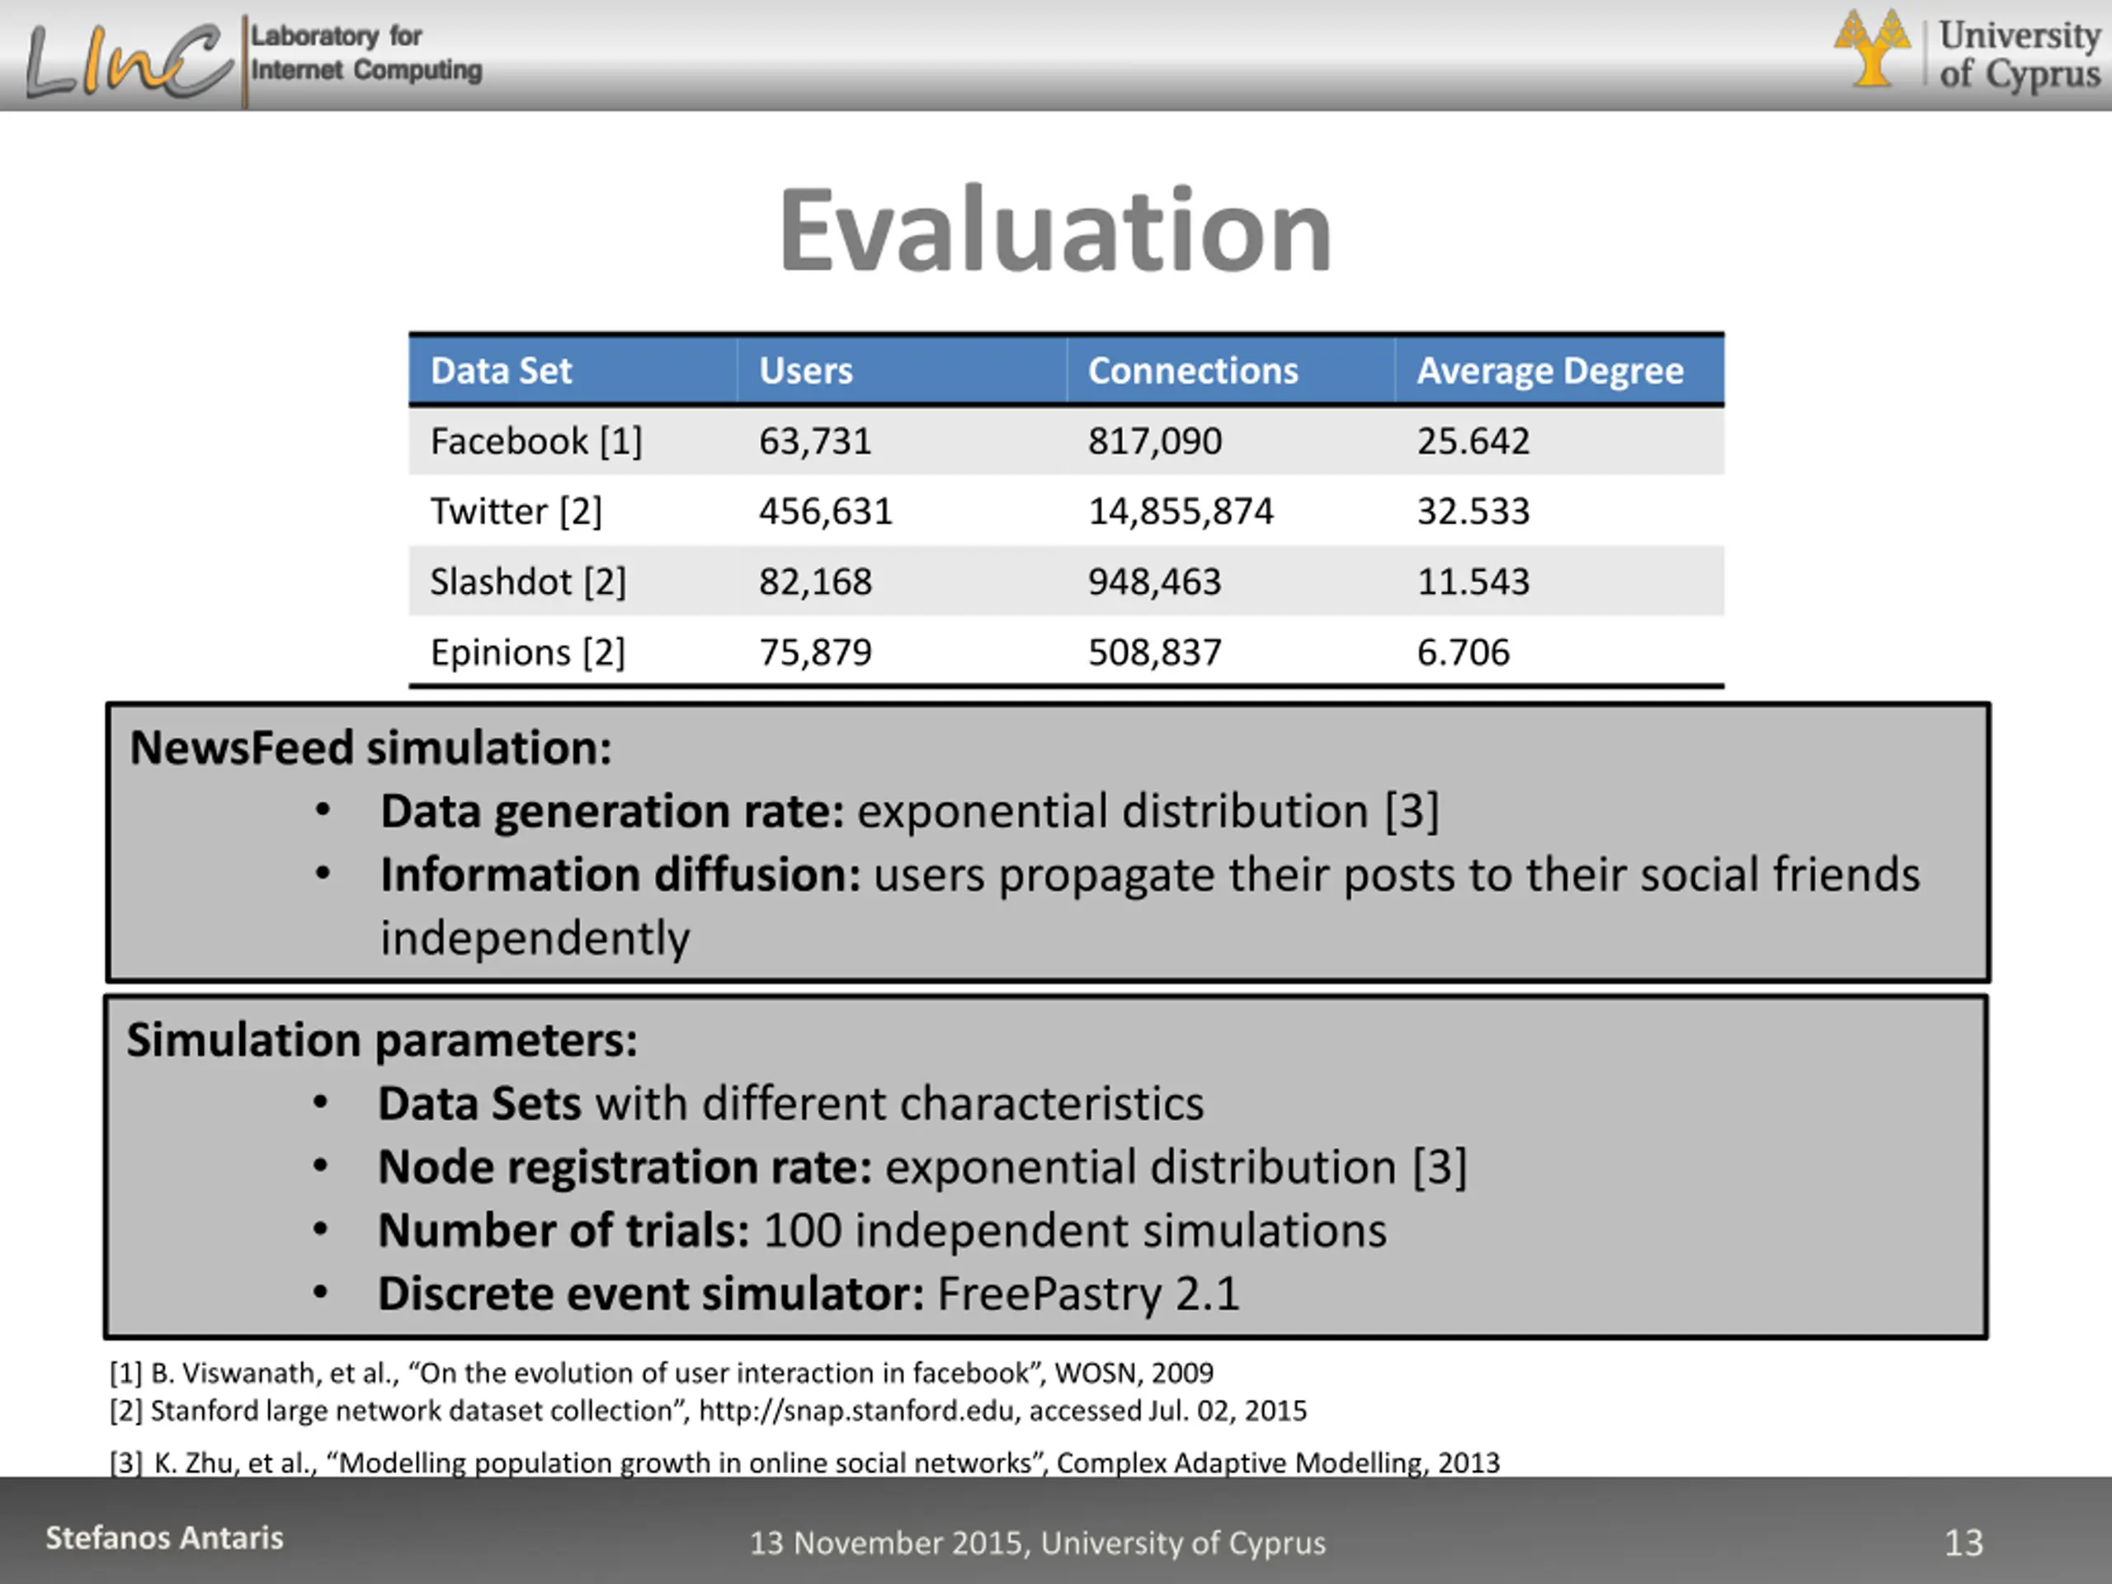Screen dimensions: 2112x1584
Task: Click 'Laboratory for Internet Computing' text
Action: click(x=366, y=53)
